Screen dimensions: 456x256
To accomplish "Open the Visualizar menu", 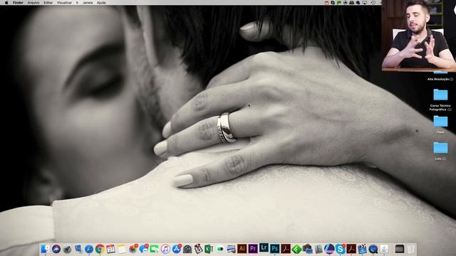I will point(64,3).
